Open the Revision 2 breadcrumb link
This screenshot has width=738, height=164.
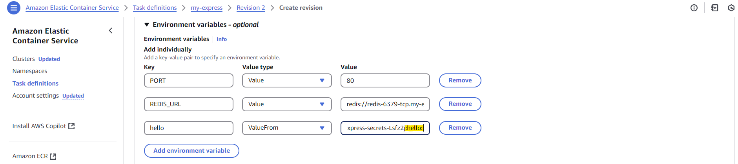click(x=251, y=8)
